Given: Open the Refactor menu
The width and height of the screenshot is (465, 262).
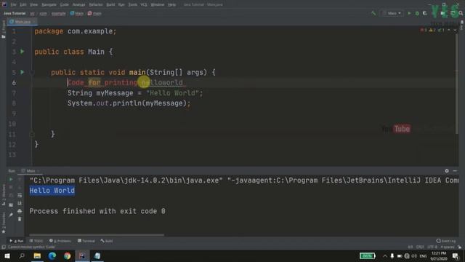Looking at the screenshot, I should click(x=96, y=4).
